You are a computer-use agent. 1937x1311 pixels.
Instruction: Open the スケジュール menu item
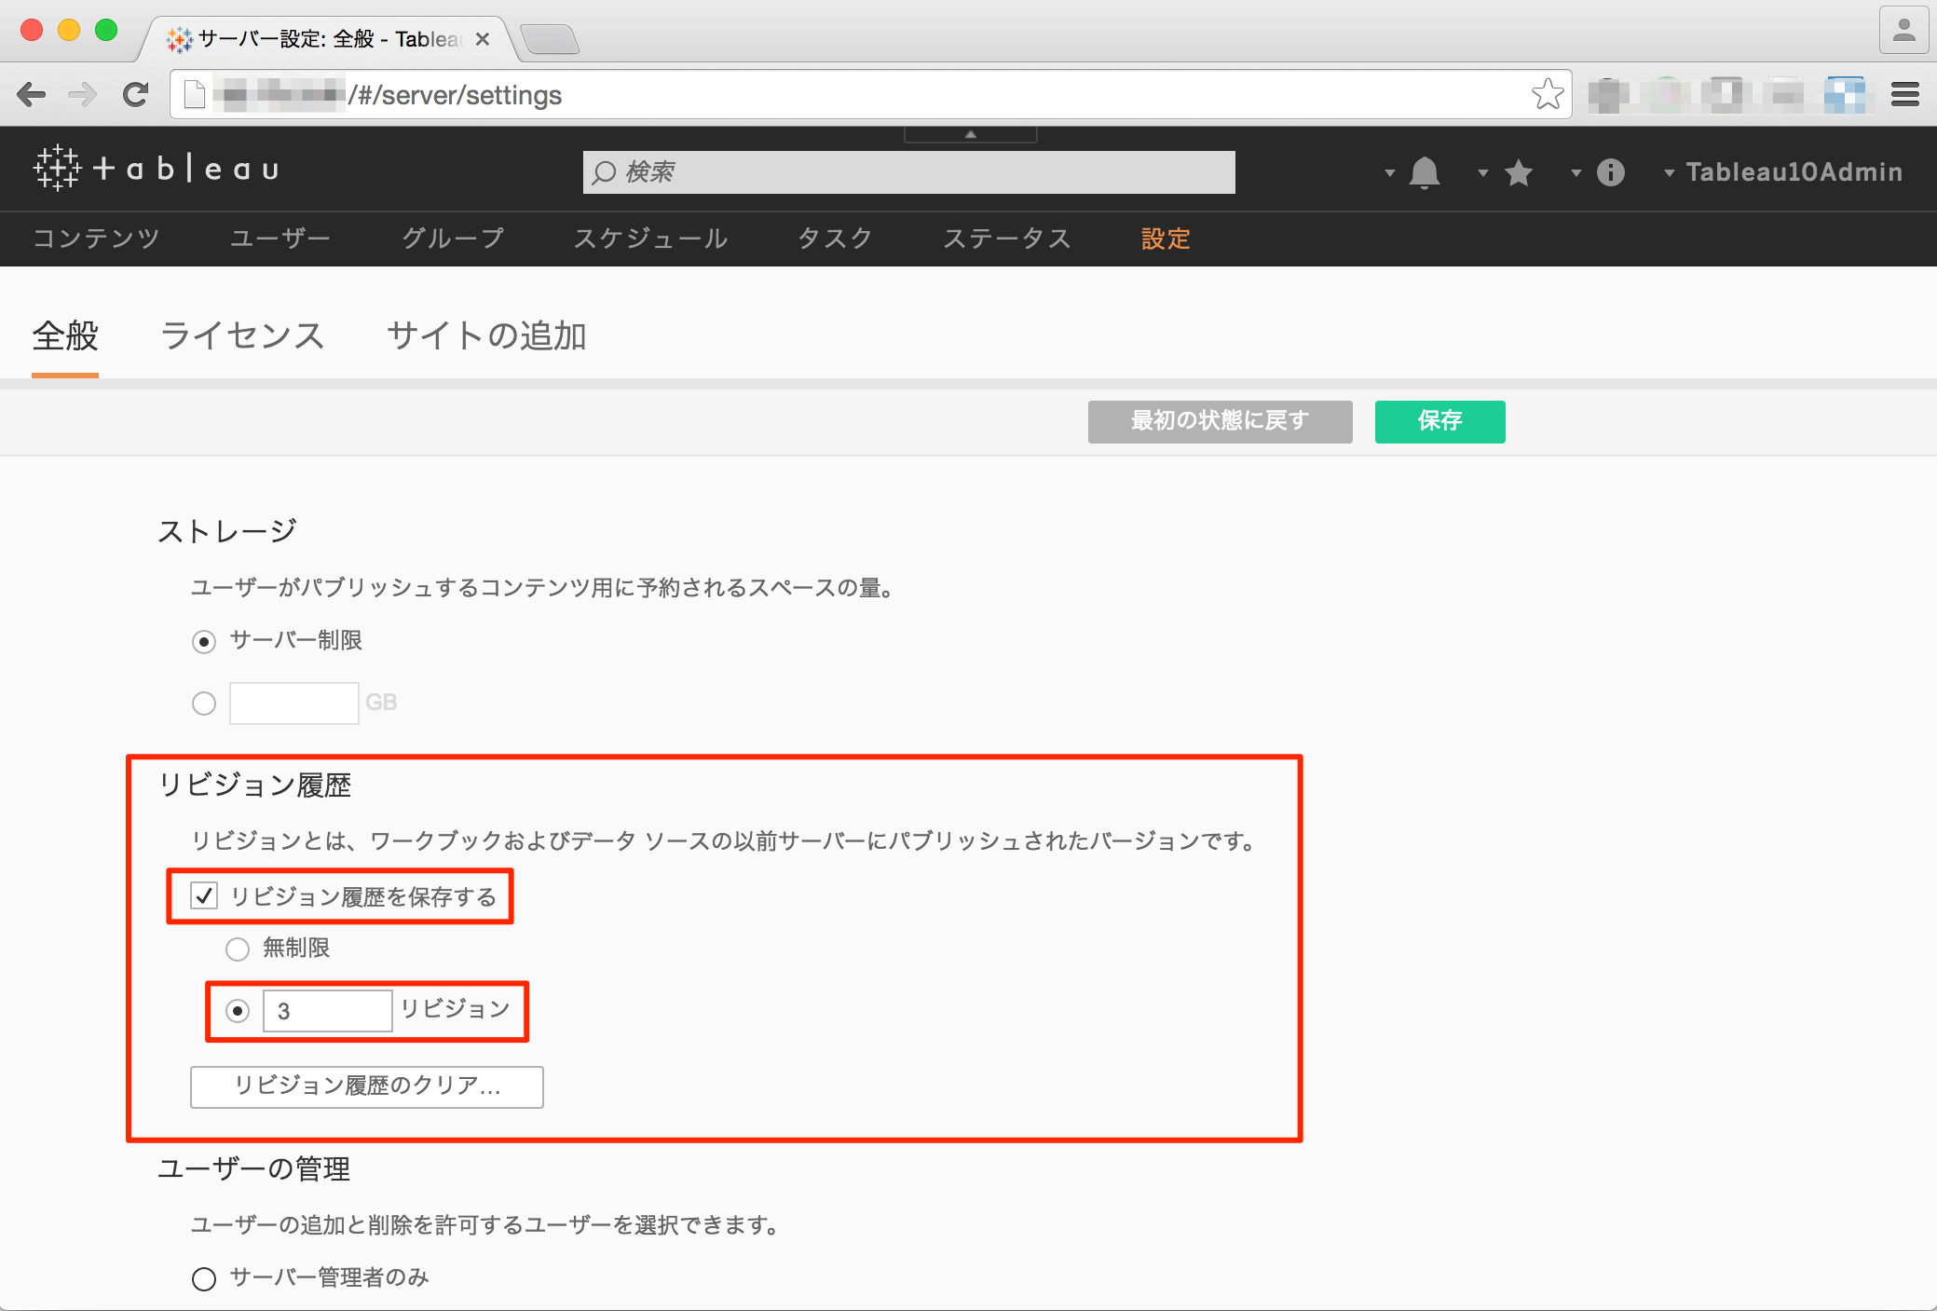tap(651, 239)
